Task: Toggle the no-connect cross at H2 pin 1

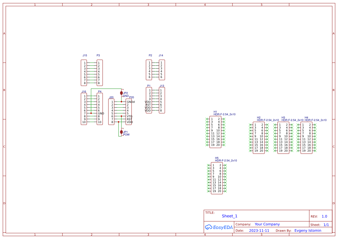Action: (x=250, y=124)
